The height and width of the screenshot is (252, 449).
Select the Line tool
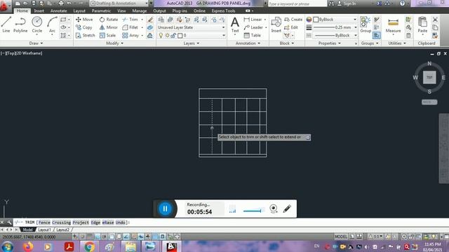[x=6, y=24]
